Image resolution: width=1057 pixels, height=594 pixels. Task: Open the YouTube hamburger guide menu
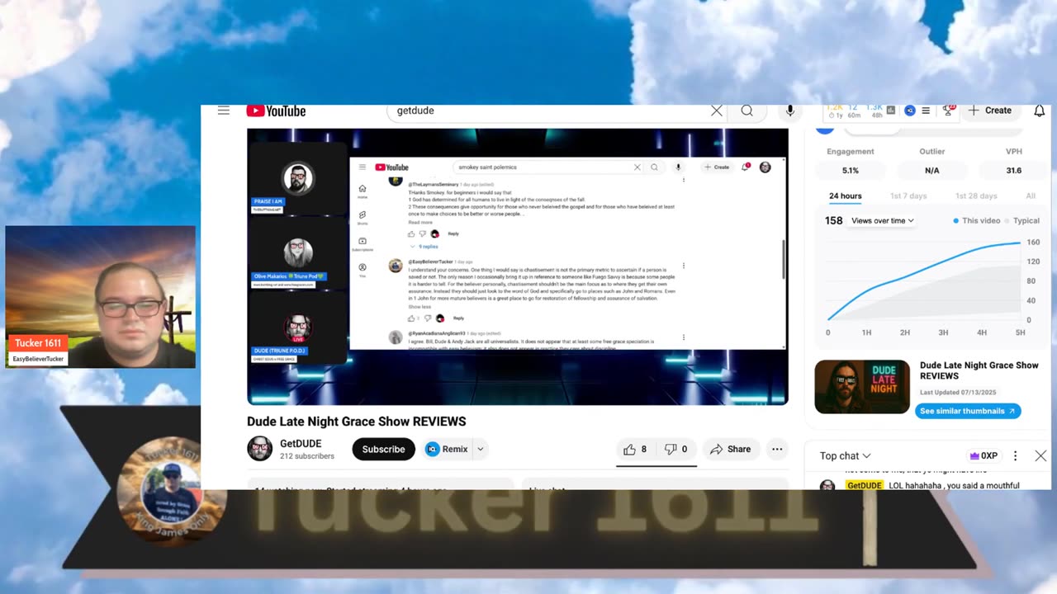[x=224, y=111]
